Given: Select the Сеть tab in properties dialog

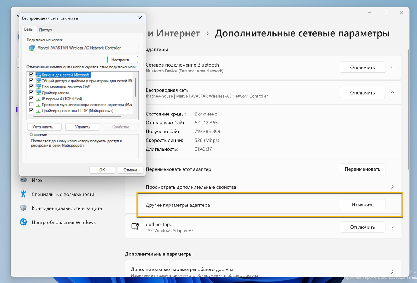Looking at the screenshot, I should (28, 29).
